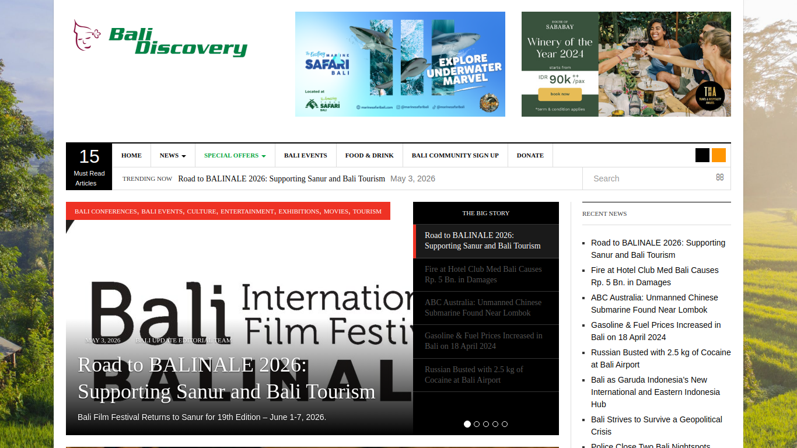Select the fourth carousel dot

point(495,424)
